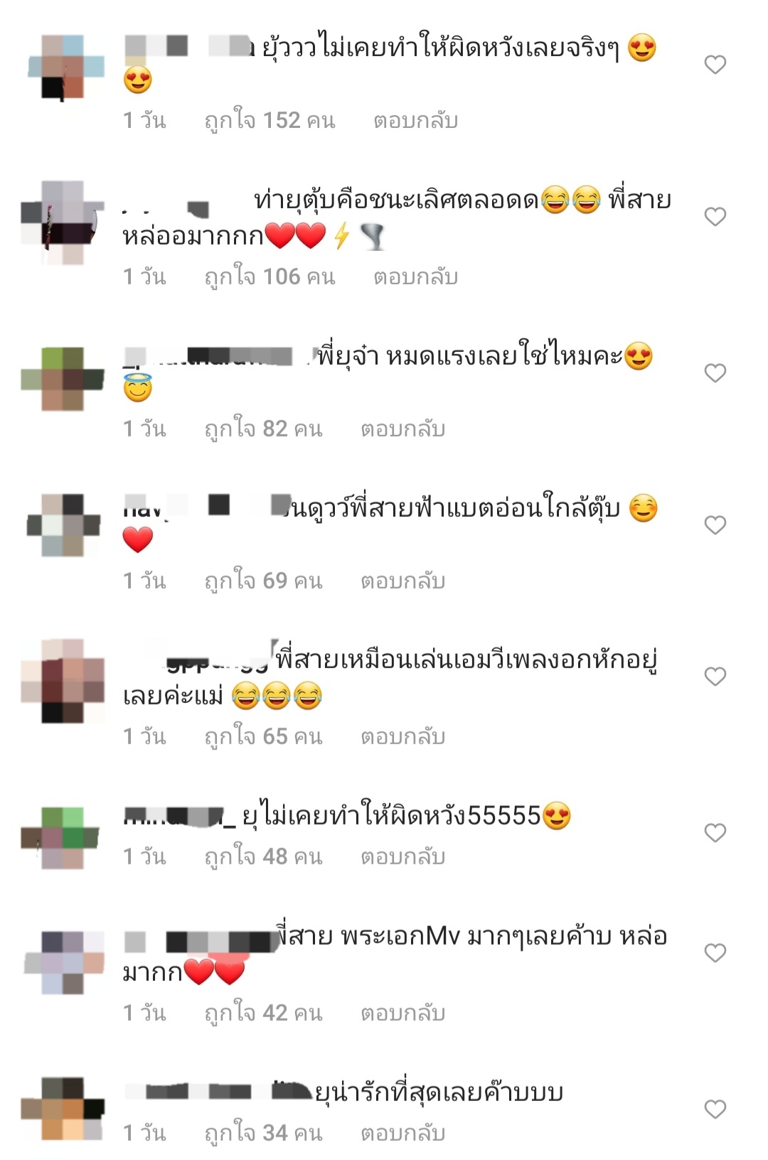Image resolution: width=768 pixels, height=1160 pixels.
Task: Open avatar beside the 42-likes comment
Action: [x=63, y=962]
